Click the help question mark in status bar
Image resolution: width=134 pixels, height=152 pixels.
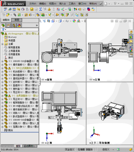118,149
